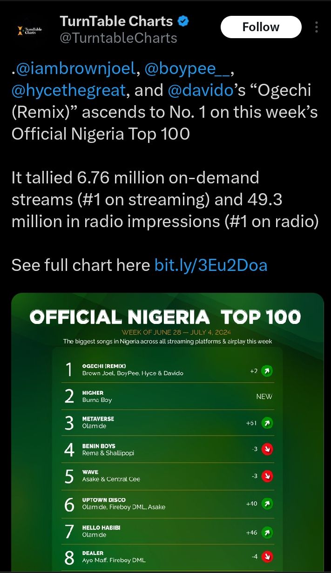The width and height of the screenshot is (331, 573).
Task: Open the @boypee__ mention
Action: pyautogui.click(x=187, y=69)
